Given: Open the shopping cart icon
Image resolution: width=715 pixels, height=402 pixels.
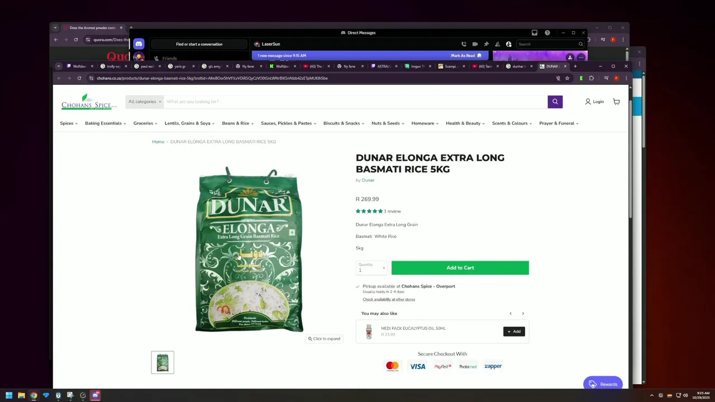Looking at the screenshot, I should [616, 102].
